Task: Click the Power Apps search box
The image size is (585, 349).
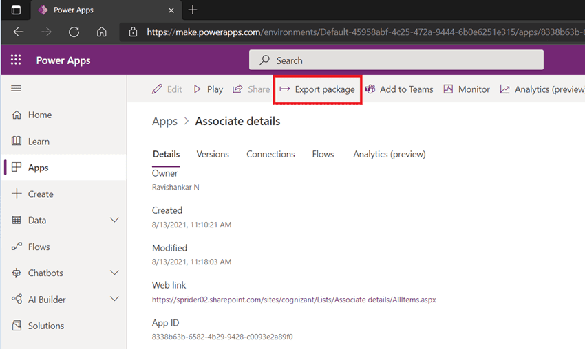Action: point(396,60)
